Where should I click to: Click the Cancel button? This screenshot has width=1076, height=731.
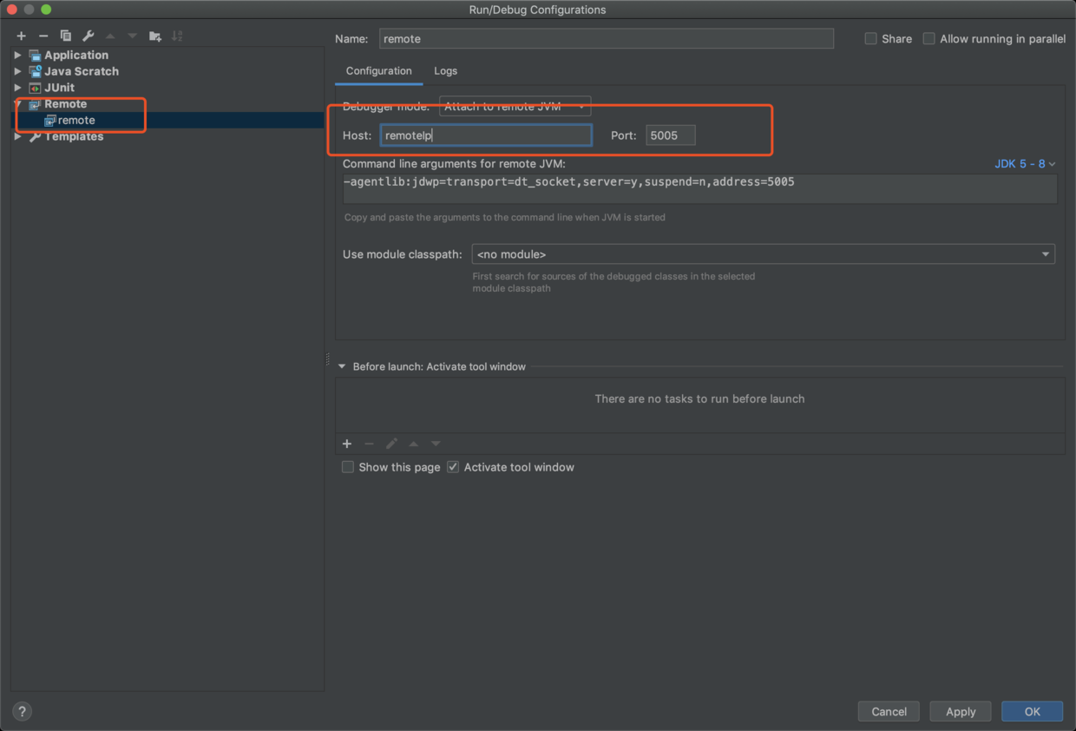tap(889, 711)
